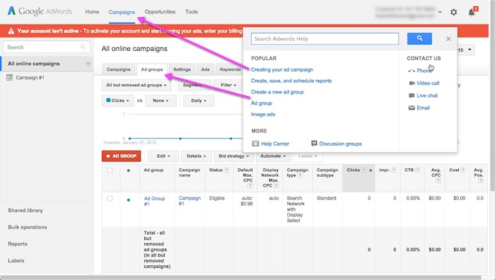Open the Tools menu
Screen dimensions: 495x280
coord(192,12)
